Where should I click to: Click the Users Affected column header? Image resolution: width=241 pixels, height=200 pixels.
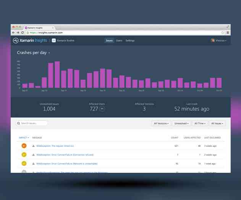(x=192, y=138)
